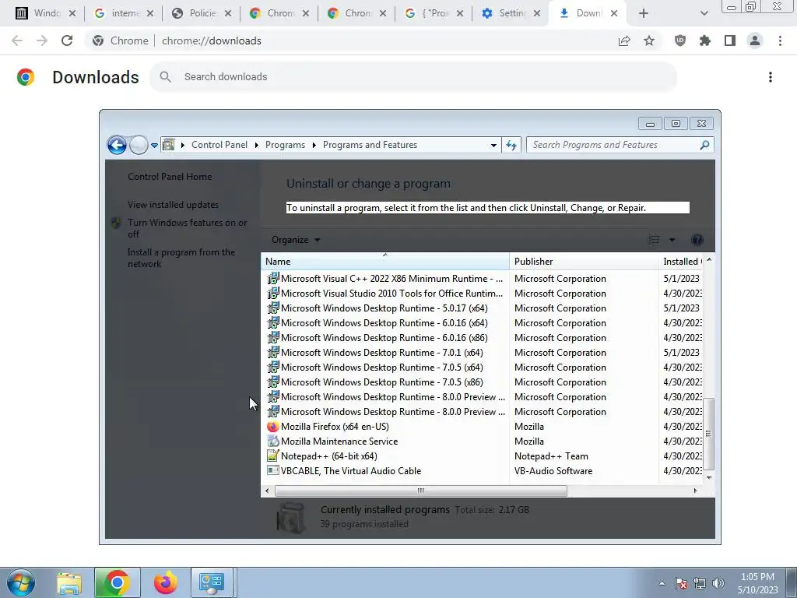Click the Chrome logo beside Downloads
Viewport: 797px width, 598px height.
pyautogui.click(x=26, y=77)
